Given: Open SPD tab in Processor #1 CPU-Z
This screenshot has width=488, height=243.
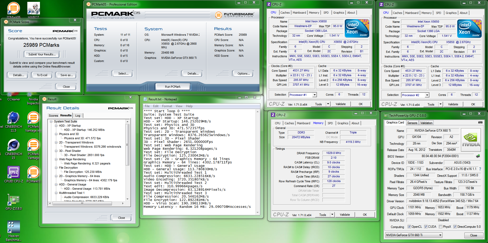Looking at the screenshot, I should coord(326,13).
